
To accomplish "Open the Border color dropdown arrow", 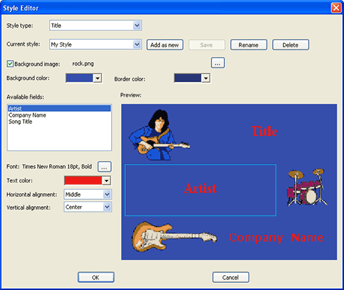I will pos(206,78).
